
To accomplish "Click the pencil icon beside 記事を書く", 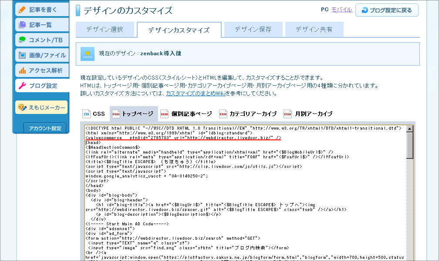I will pyautogui.click(x=22, y=10).
